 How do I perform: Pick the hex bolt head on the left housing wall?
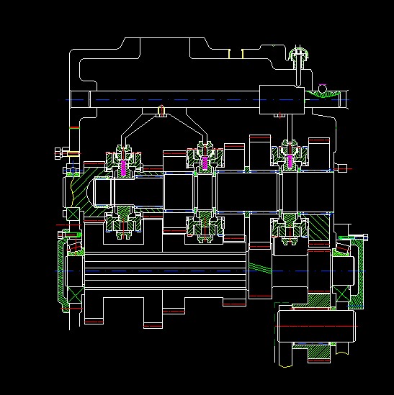(x=58, y=154)
